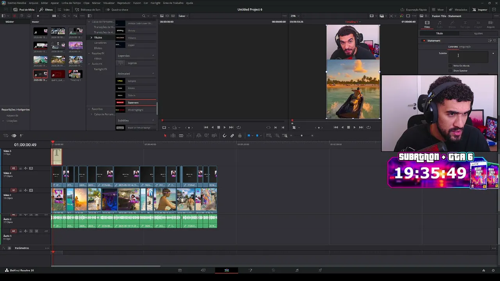This screenshot has height=281, width=500.
Task: Open the Área de Trabalho menu
Action: [x=172, y=3]
